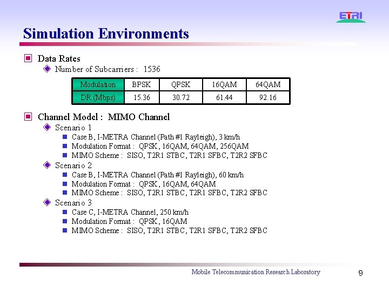Click the diamond bullet next to Scenario 3
This screenshot has width=389, height=292.
coord(47,202)
